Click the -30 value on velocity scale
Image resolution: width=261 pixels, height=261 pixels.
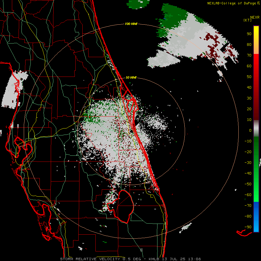pos(248,163)
